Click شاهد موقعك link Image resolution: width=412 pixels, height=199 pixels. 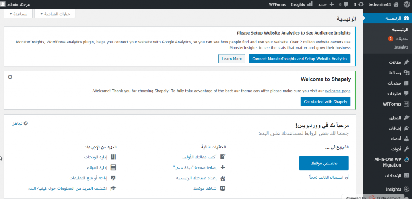click(205, 189)
